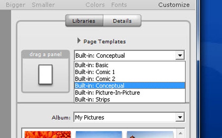Select Built-in: Strips from the list

130,99
